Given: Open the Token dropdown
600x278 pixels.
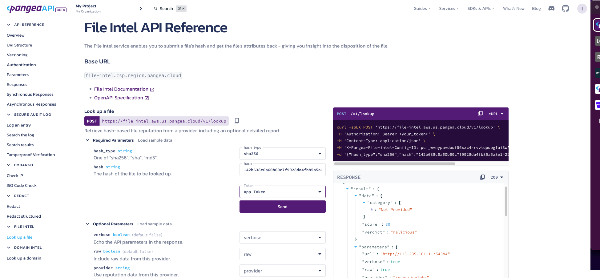Looking at the screenshot, I should (x=282, y=192).
